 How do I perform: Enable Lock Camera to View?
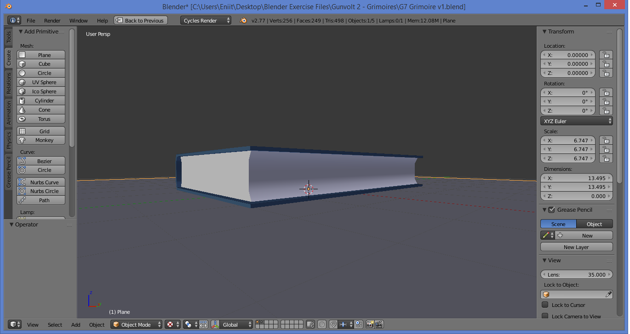(x=545, y=316)
